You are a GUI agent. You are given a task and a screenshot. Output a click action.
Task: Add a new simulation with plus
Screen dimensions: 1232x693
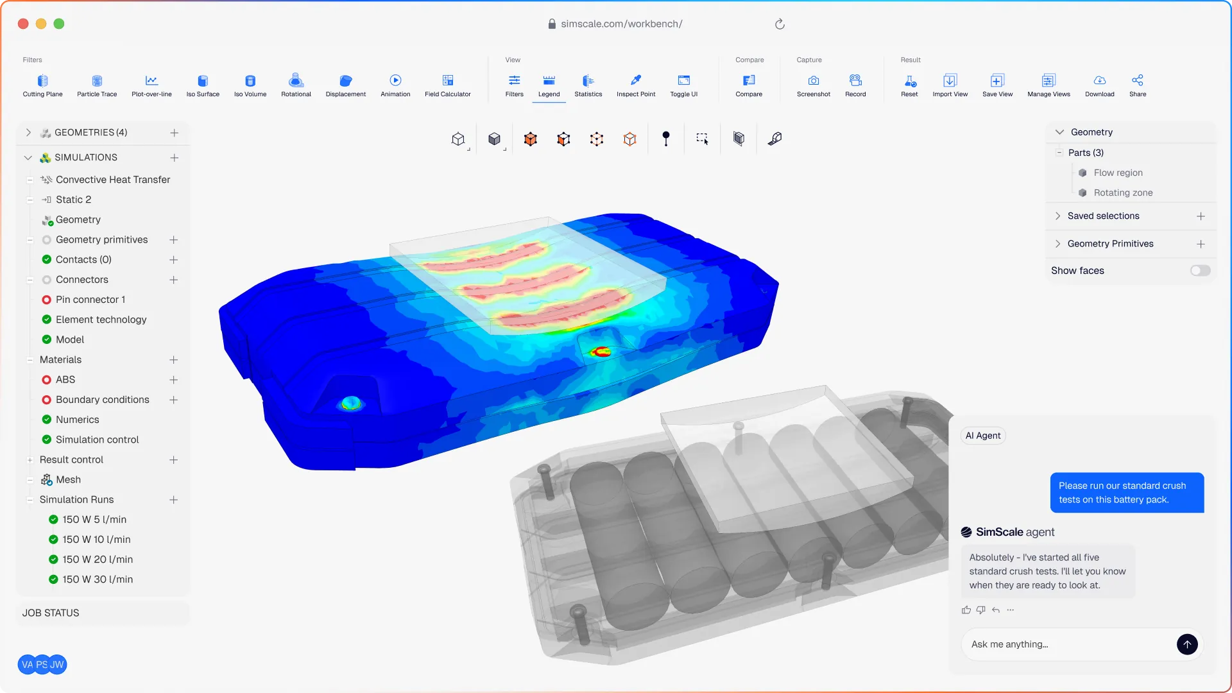[x=174, y=158]
